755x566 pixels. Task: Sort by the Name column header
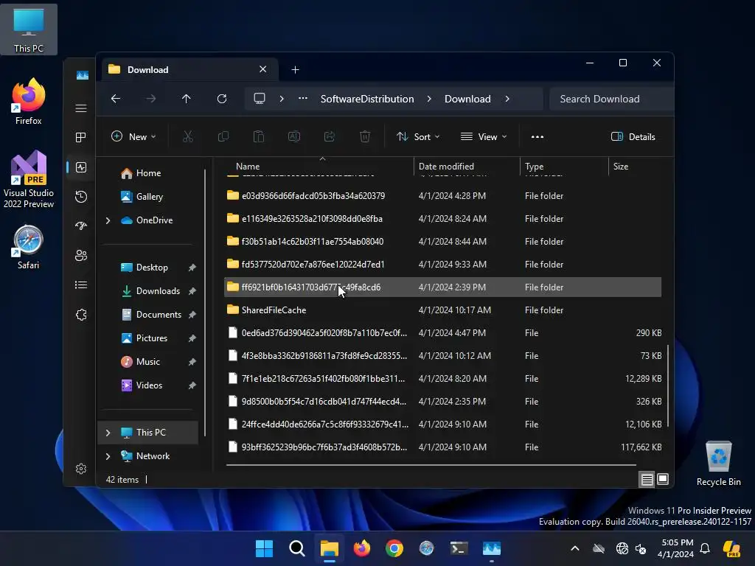click(319, 167)
